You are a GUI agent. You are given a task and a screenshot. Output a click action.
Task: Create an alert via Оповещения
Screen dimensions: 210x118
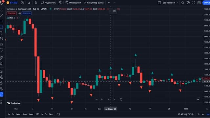73,3
